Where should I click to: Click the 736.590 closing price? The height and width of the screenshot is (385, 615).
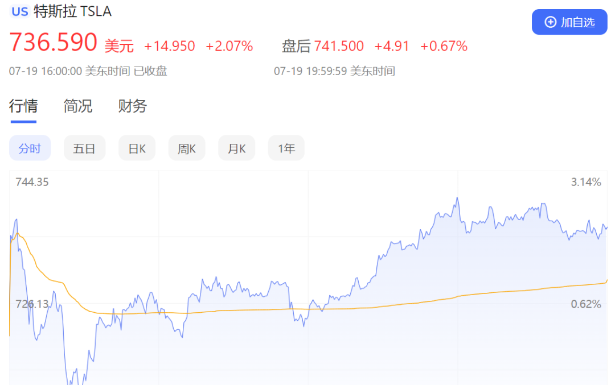pos(54,43)
